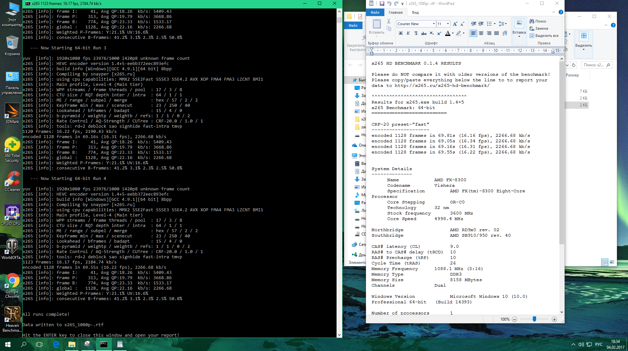
Task: Open the Windows Start menu
Action: 8,344
